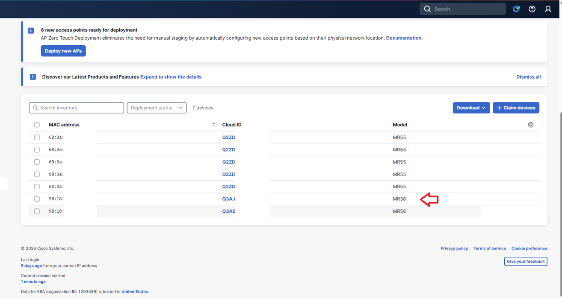The width and height of the screenshot is (562, 299).
Task: Click the Claim devices button
Action: point(516,108)
